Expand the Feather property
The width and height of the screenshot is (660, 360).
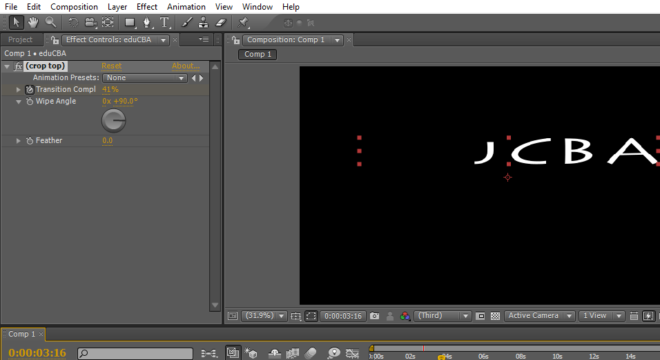[x=19, y=141]
